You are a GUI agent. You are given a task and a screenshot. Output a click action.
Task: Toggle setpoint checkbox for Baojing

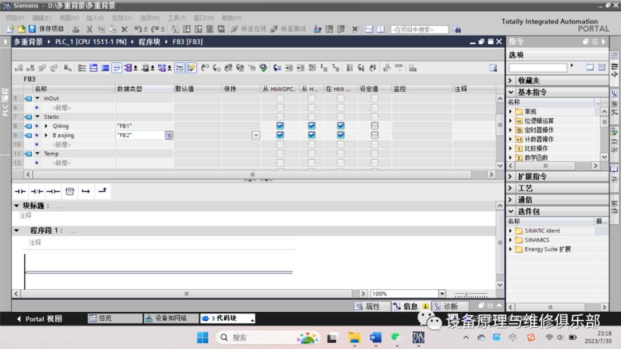[x=374, y=135]
